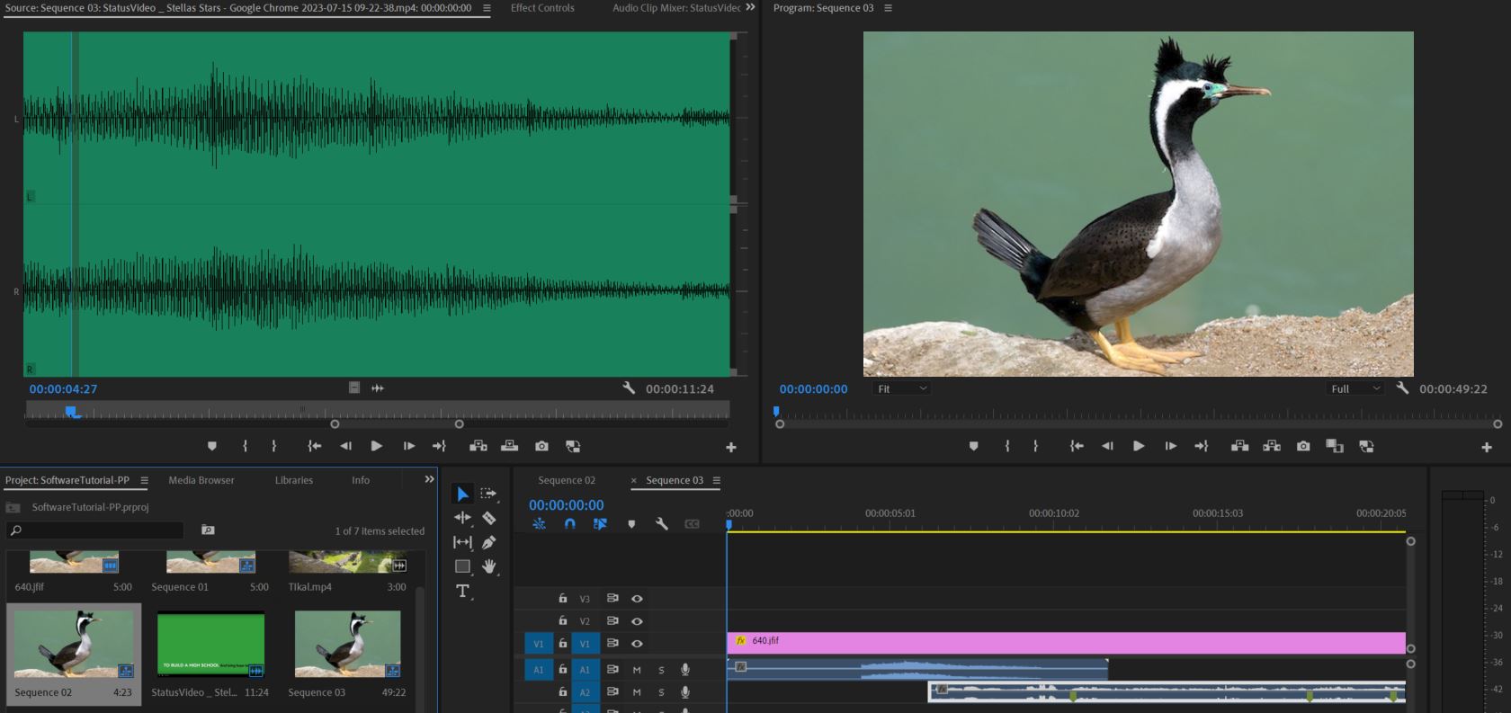The height and width of the screenshot is (713, 1511).
Task: Mute audio track A2
Action: pyautogui.click(x=637, y=692)
